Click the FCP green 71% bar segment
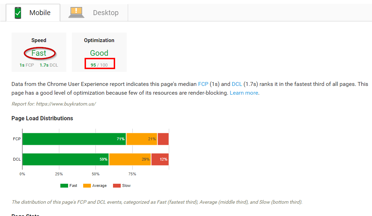Image resolution: width=372 pixels, height=216 pixels. tap(74, 139)
